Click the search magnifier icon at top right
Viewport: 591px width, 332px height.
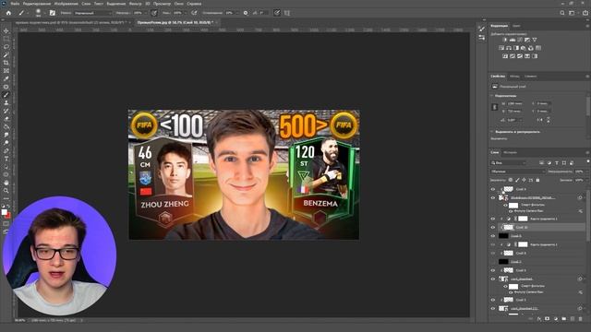pos(562,13)
